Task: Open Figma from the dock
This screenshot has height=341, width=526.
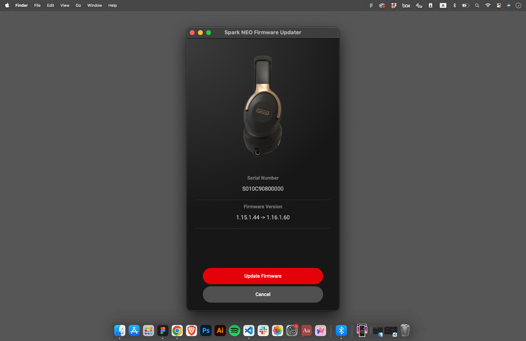Action: [163, 330]
